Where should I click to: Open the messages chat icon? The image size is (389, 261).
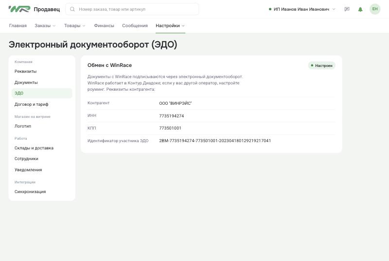[x=347, y=9]
